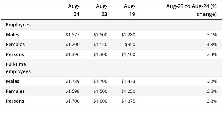224x118 pixels.
Task: Click the $1,789 full-time Males cell
Action: (x=73, y=81)
